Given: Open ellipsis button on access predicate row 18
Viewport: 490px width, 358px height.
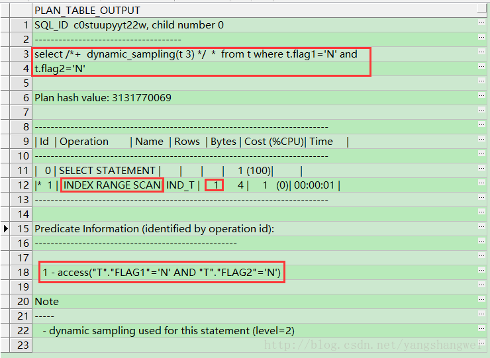Looking at the screenshot, I should click(481, 273).
